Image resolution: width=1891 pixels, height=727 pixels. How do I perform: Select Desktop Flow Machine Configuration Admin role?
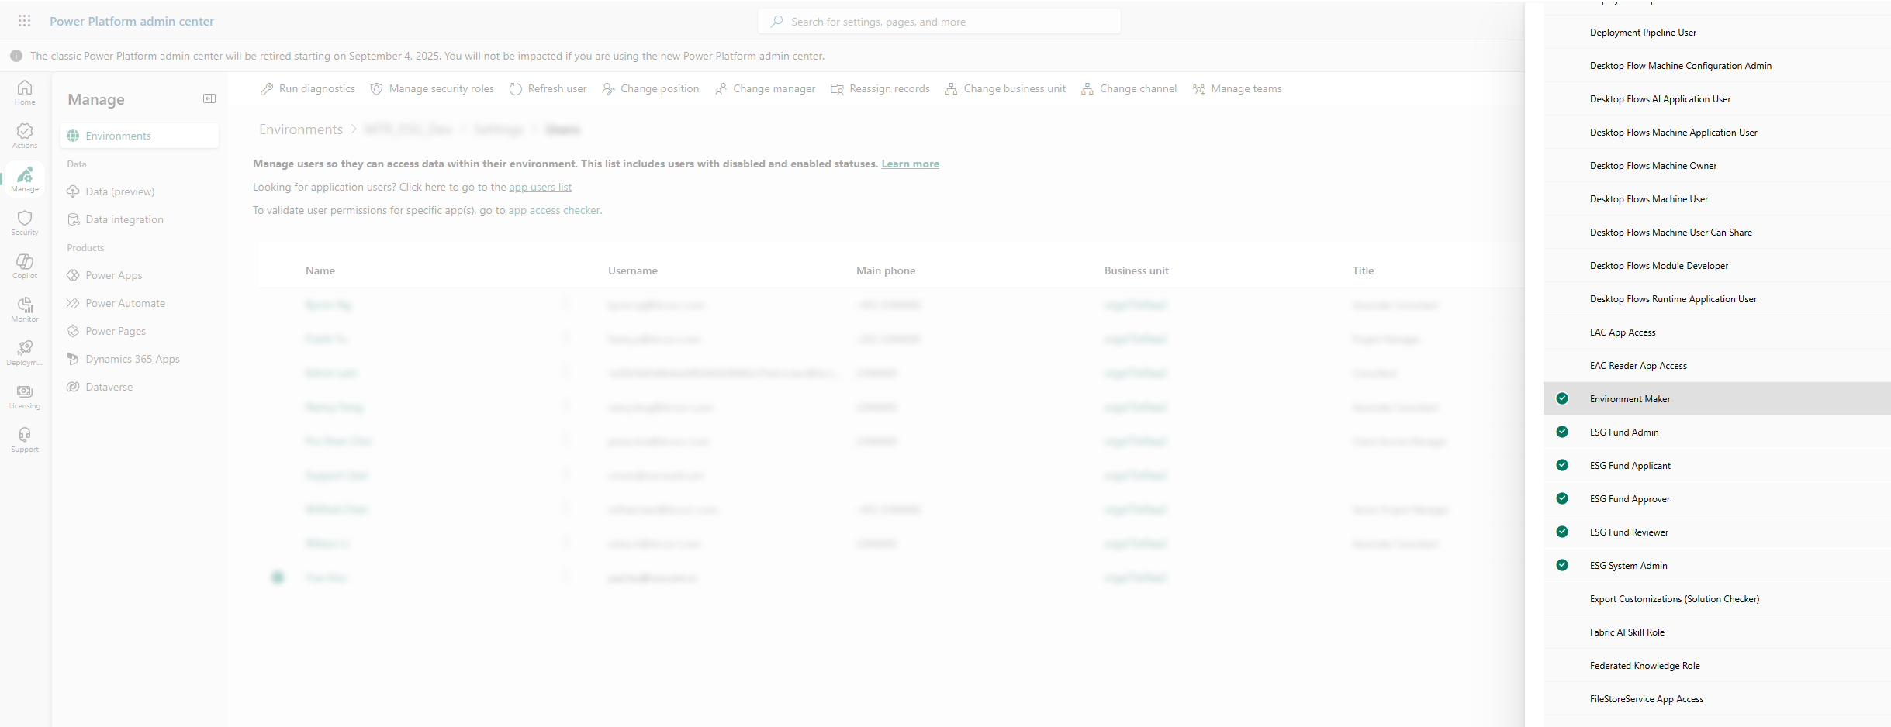(x=1716, y=66)
